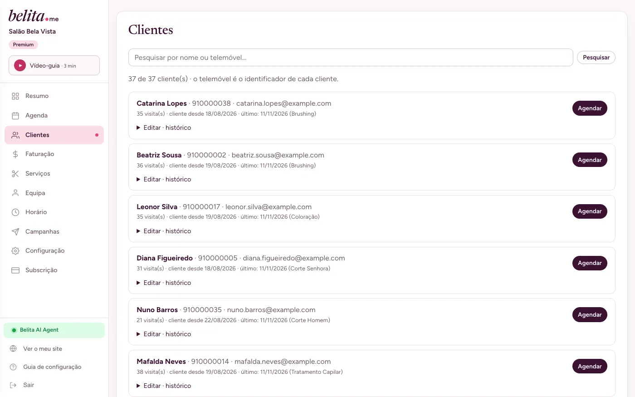
Task: Click the Pesquisar button
Action: 596,58
